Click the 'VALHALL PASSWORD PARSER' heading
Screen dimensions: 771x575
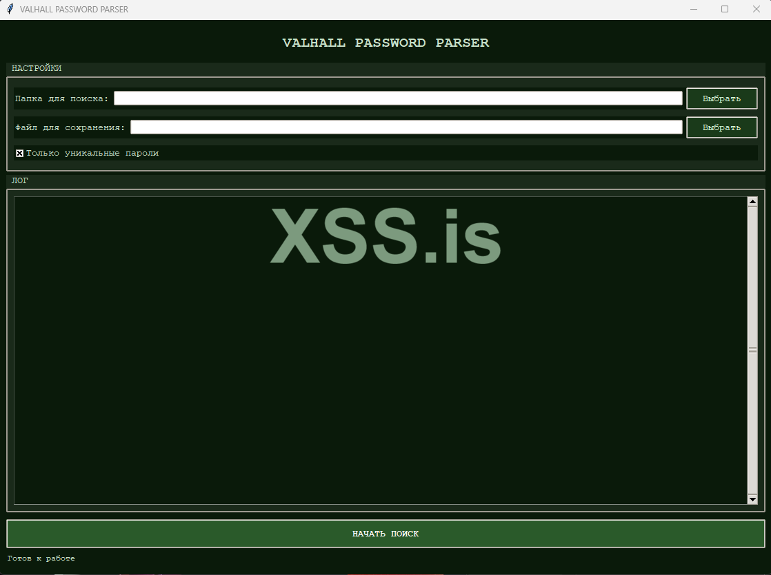385,43
